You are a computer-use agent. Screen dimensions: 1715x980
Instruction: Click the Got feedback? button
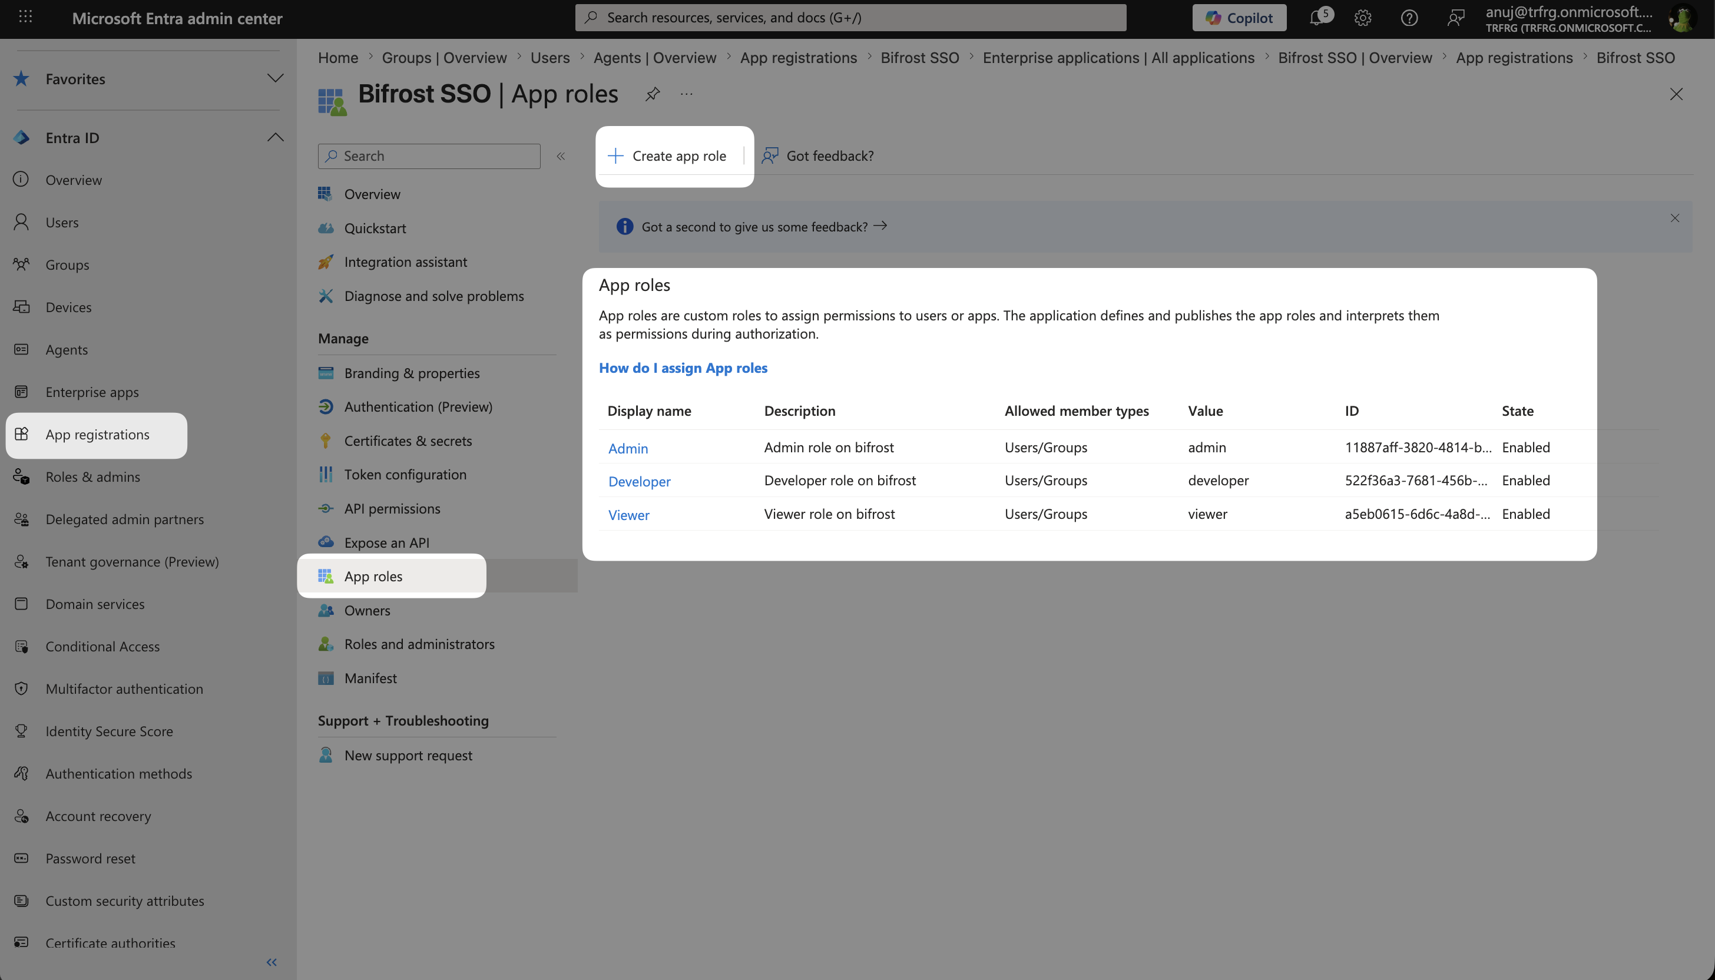pyautogui.click(x=817, y=156)
